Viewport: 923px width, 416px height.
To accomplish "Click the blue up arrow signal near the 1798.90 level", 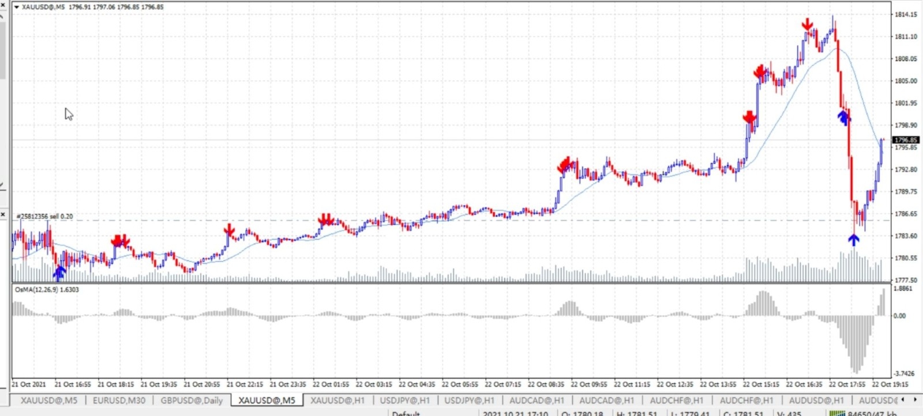I will [x=843, y=118].
